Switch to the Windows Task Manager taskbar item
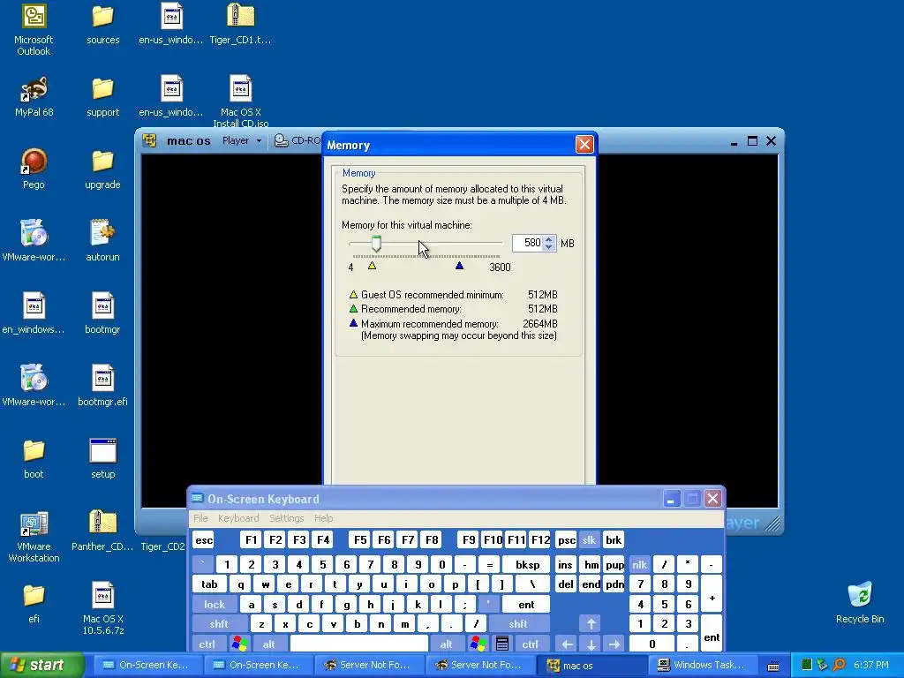904x678 pixels. coord(704,666)
